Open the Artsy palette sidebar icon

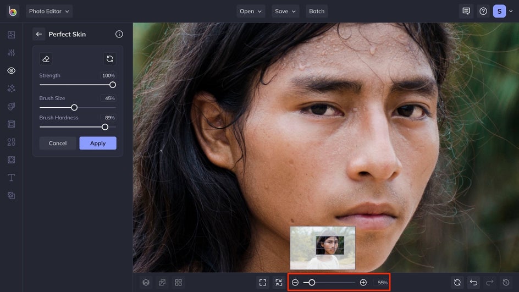coord(11,106)
